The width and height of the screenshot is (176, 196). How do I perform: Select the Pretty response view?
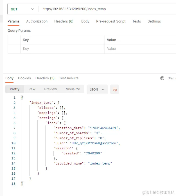click(x=15, y=89)
